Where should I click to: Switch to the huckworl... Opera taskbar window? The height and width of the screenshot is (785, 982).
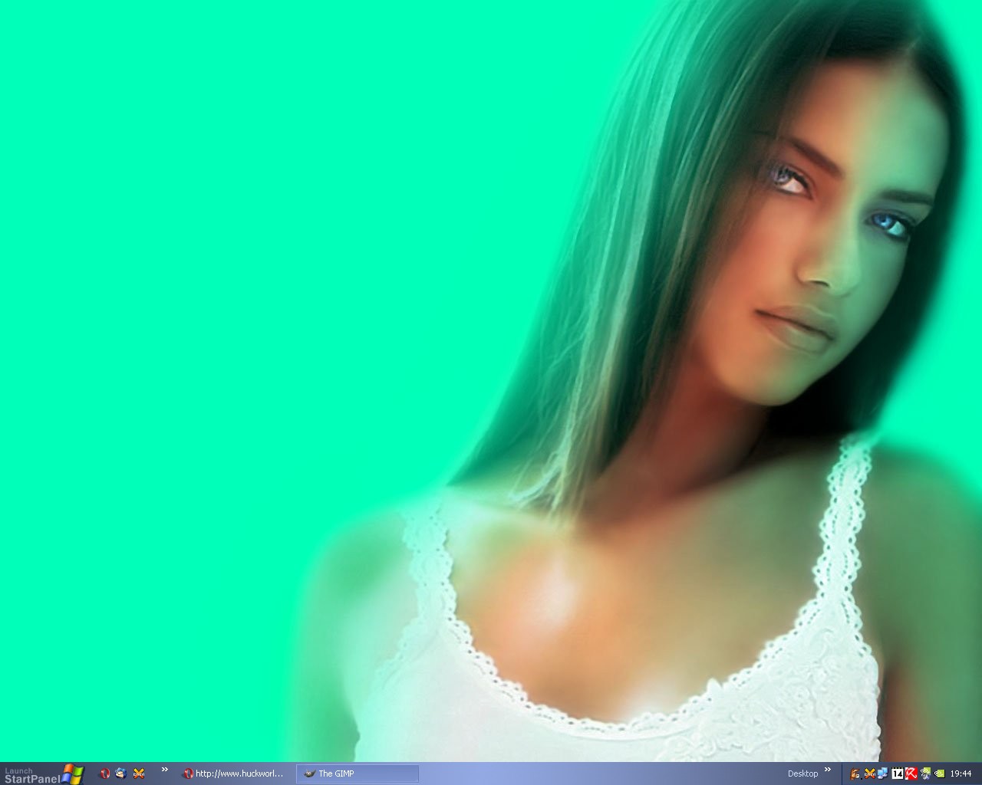(x=233, y=774)
